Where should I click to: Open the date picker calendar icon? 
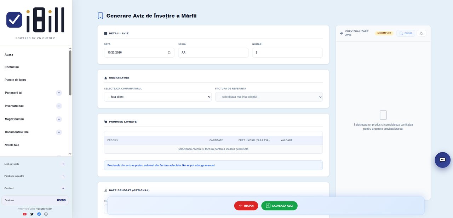pyautogui.click(x=169, y=53)
